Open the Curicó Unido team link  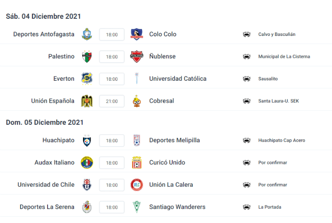click(167, 162)
